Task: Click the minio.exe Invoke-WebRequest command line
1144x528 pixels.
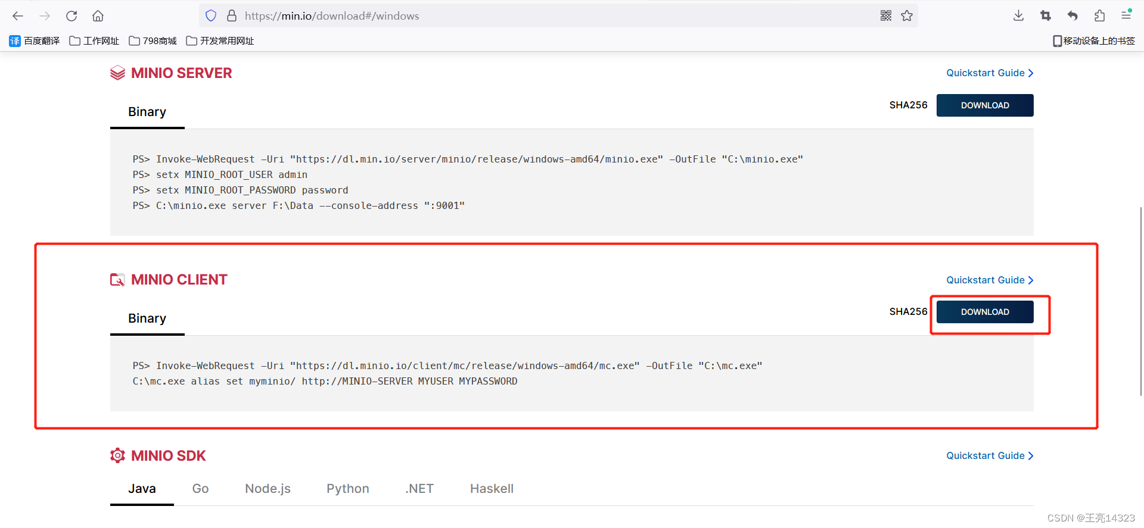Action: click(468, 160)
